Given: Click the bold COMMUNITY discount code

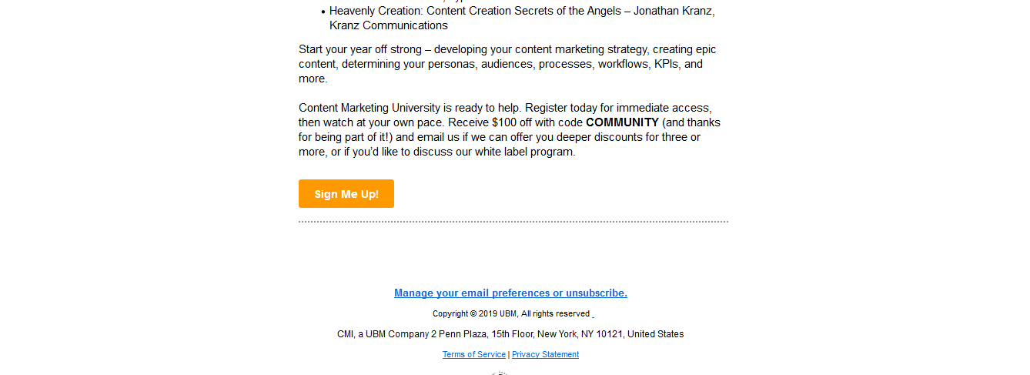Looking at the screenshot, I should pyautogui.click(x=622, y=122).
